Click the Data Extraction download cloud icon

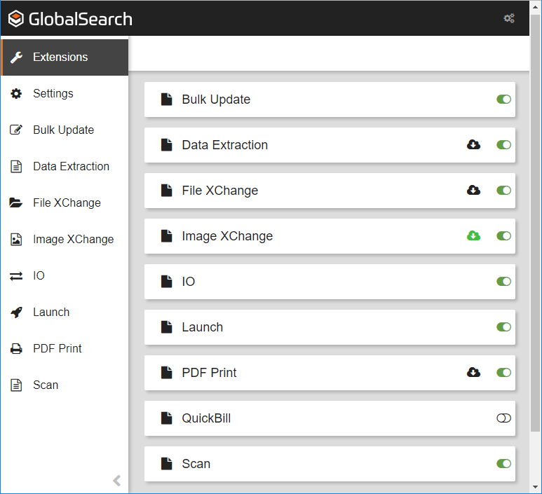tap(474, 145)
